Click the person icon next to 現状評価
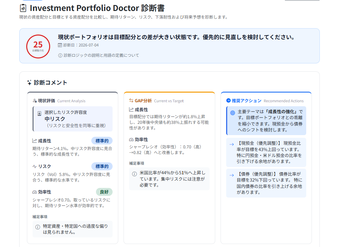 point(35,101)
